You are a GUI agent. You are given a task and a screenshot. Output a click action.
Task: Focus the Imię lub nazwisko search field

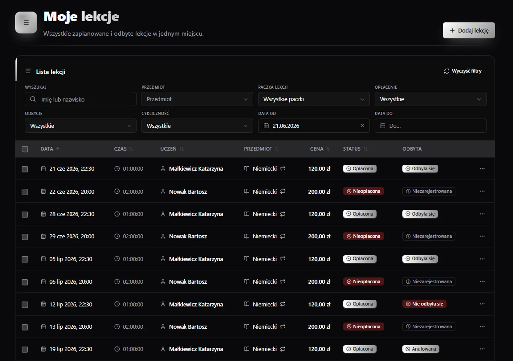(x=81, y=99)
